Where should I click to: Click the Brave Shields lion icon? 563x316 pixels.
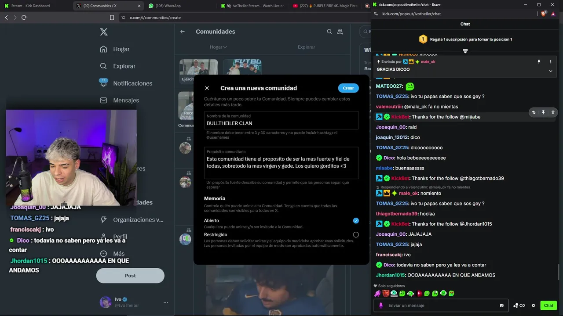click(543, 14)
